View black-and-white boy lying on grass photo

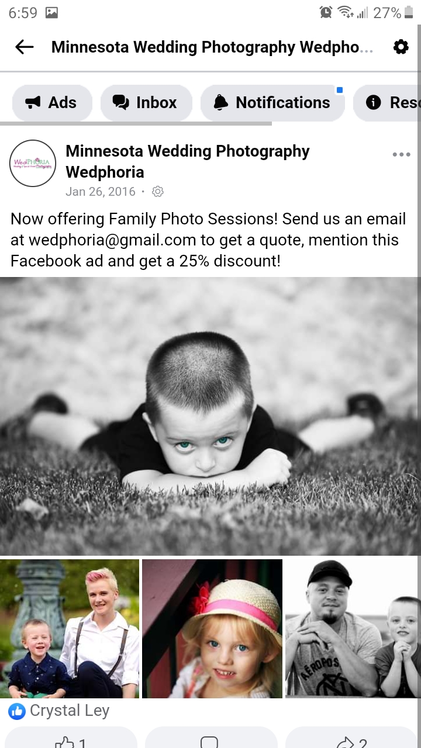[210, 416]
